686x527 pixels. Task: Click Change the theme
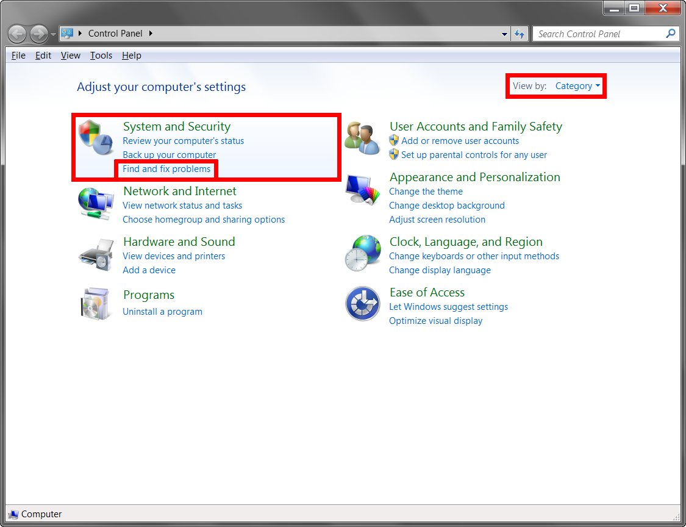pyautogui.click(x=426, y=192)
